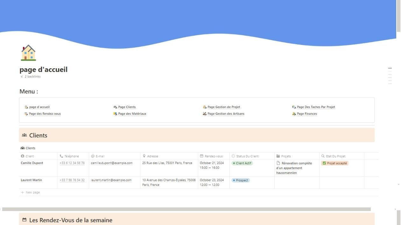Open Rénovation complète d'un appartement project page
This screenshot has width=401, height=225.
pyautogui.click(x=294, y=168)
